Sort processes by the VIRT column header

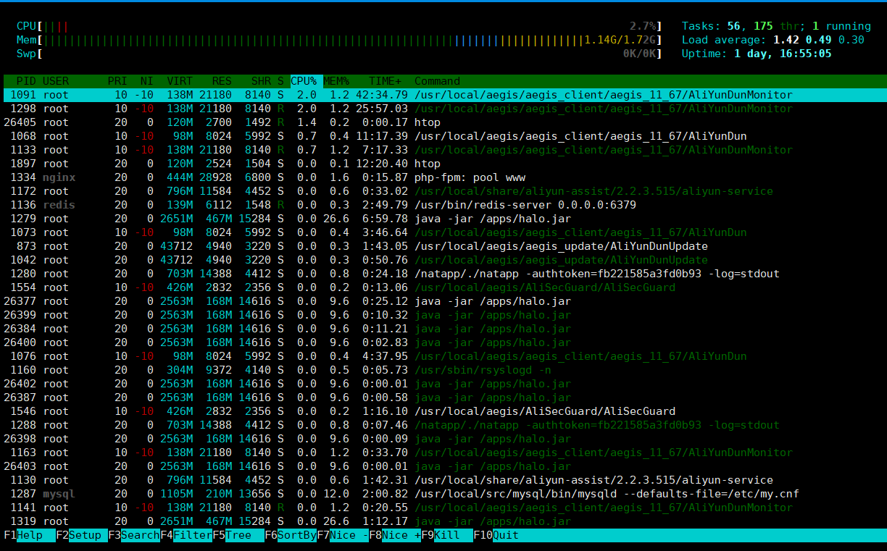pyautogui.click(x=180, y=81)
